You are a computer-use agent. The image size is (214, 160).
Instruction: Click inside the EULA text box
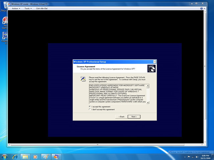118,94
